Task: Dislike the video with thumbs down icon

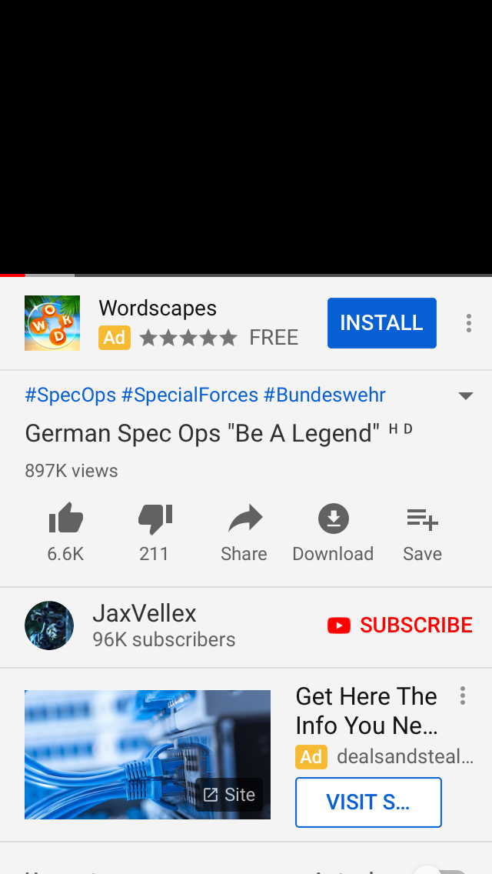Action: [x=155, y=519]
